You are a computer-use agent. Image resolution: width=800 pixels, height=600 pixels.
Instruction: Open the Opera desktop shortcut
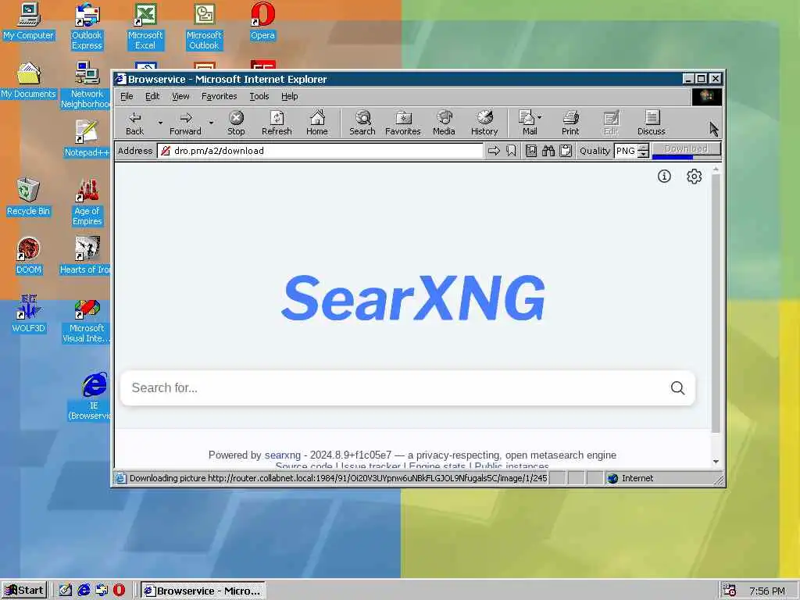click(x=262, y=21)
